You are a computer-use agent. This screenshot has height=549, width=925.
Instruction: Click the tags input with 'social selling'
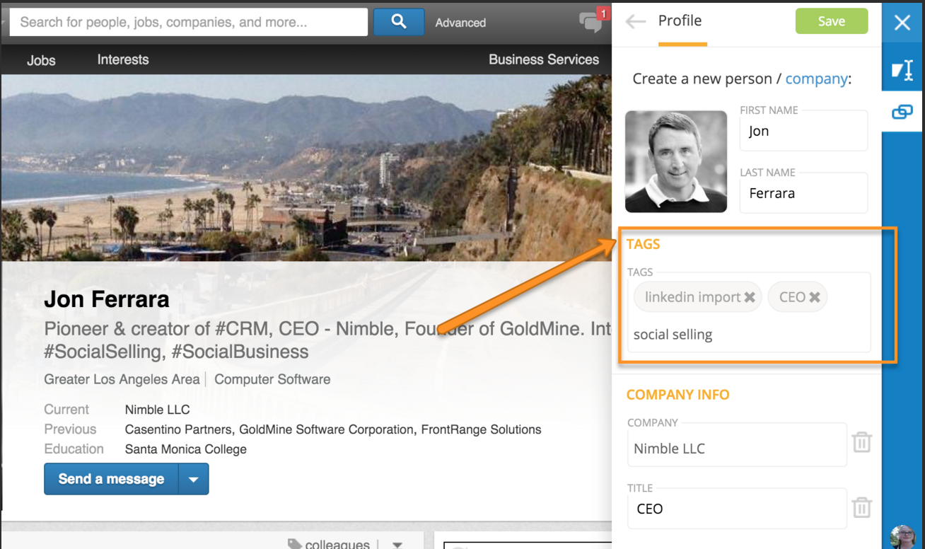(748, 335)
